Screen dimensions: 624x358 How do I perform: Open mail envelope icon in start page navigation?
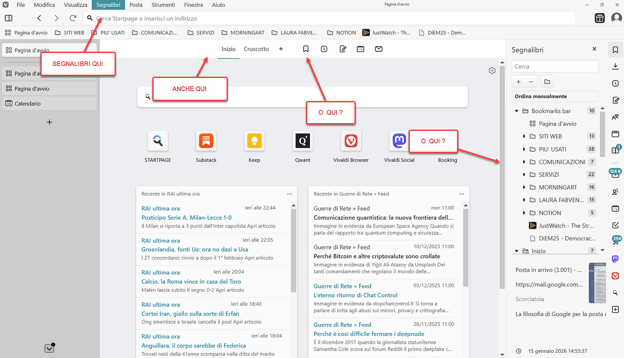coord(378,49)
